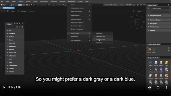Toggle video mute speaker button
Image resolution: width=171 pixels, height=96 pixels.
pyautogui.click(x=149, y=87)
